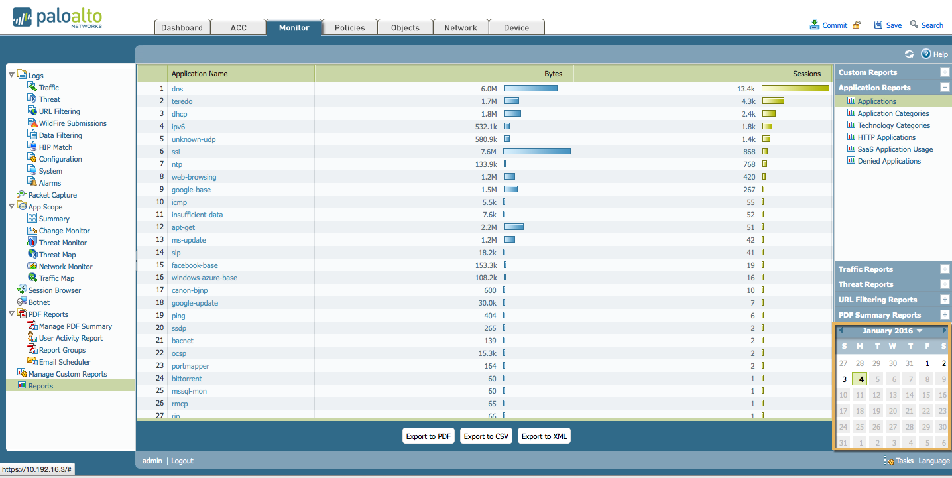Image resolution: width=952 pixels, height=478 pixels.
Task: Open the Session Browser
Action: pos(54,290)
